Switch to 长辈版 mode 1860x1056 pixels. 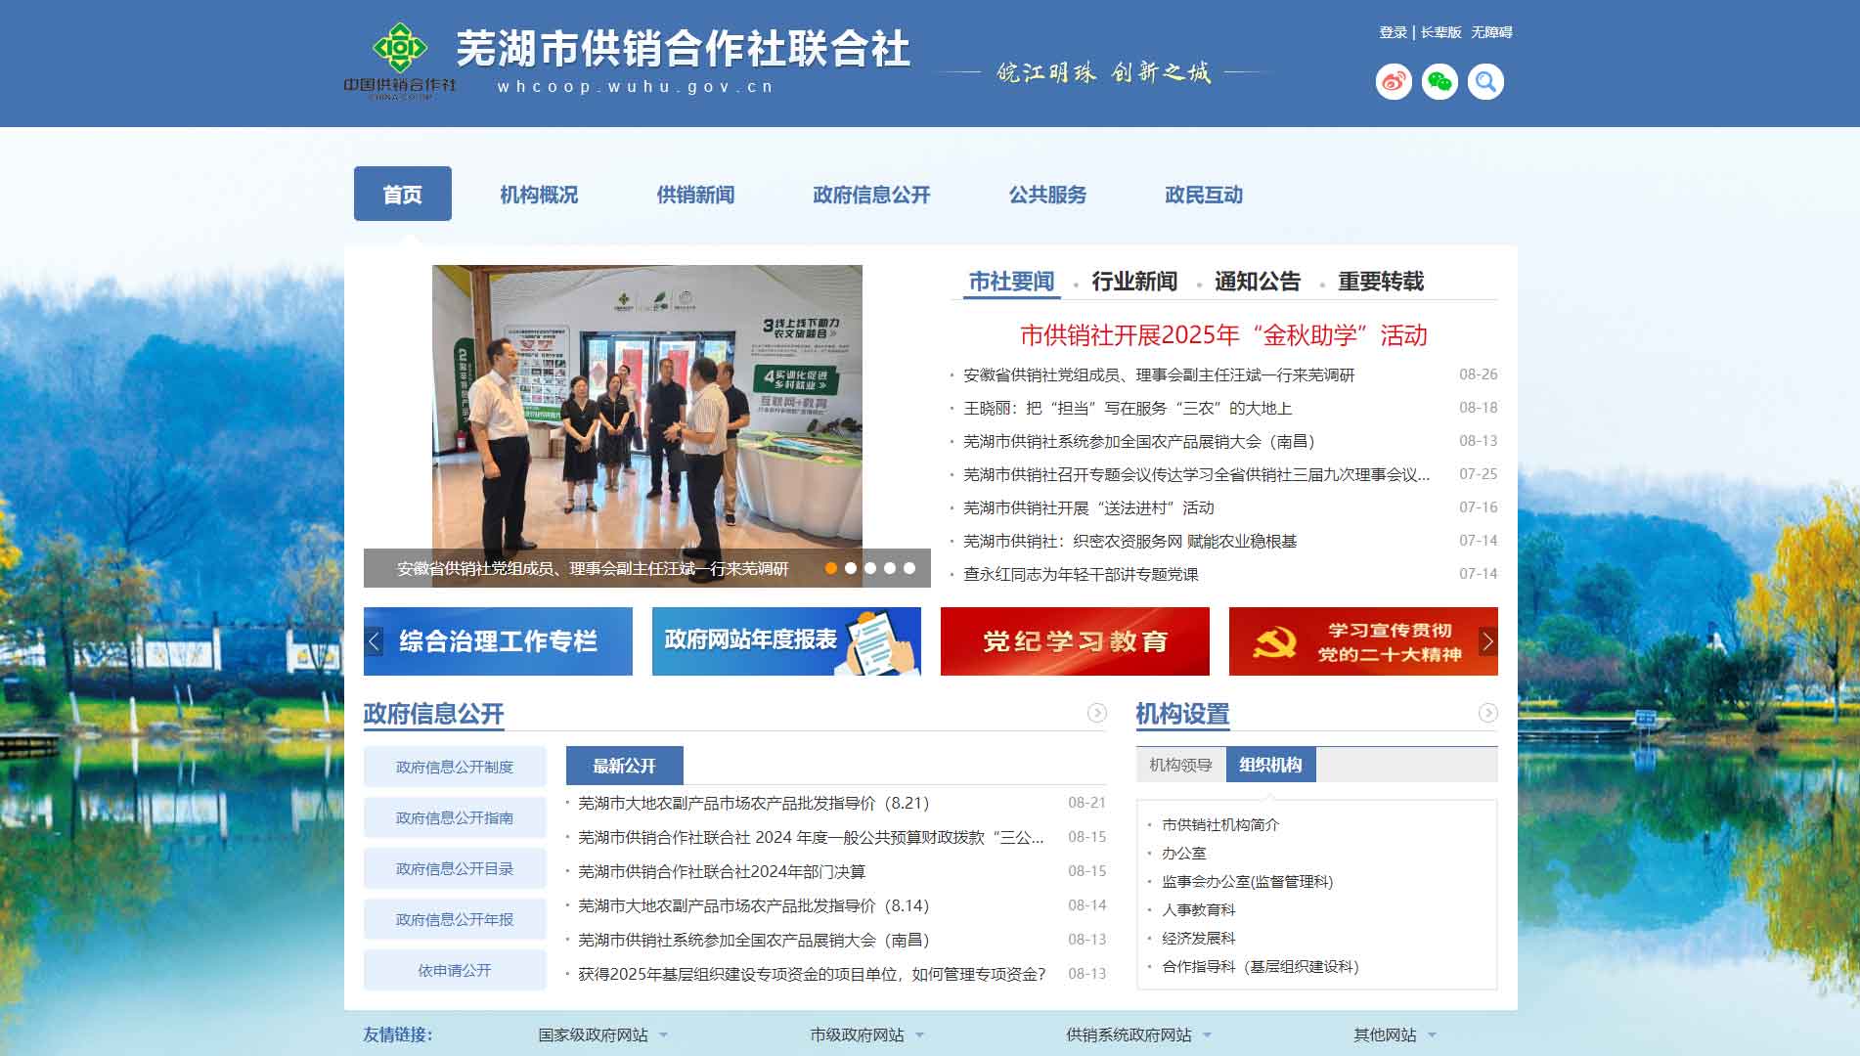1440,32
